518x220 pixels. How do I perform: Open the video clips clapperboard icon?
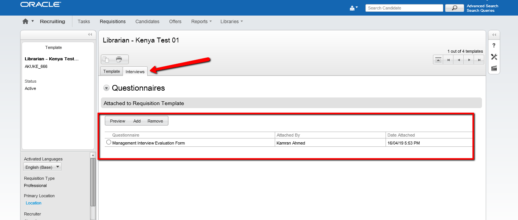494,68
